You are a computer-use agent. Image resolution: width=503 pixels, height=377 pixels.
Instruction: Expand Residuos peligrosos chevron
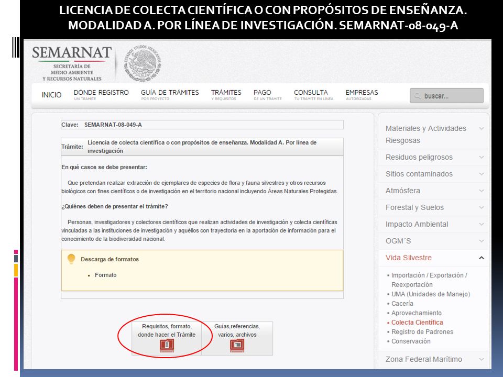click(481, 157)
